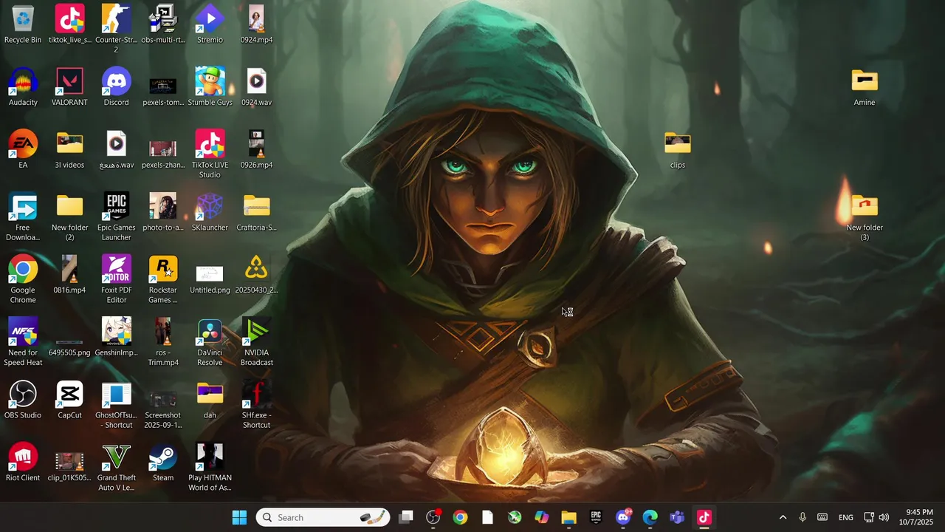Select the Google Chrome desktop shortcut
Screen dimensions: 945x532
[x=23, y=279]
